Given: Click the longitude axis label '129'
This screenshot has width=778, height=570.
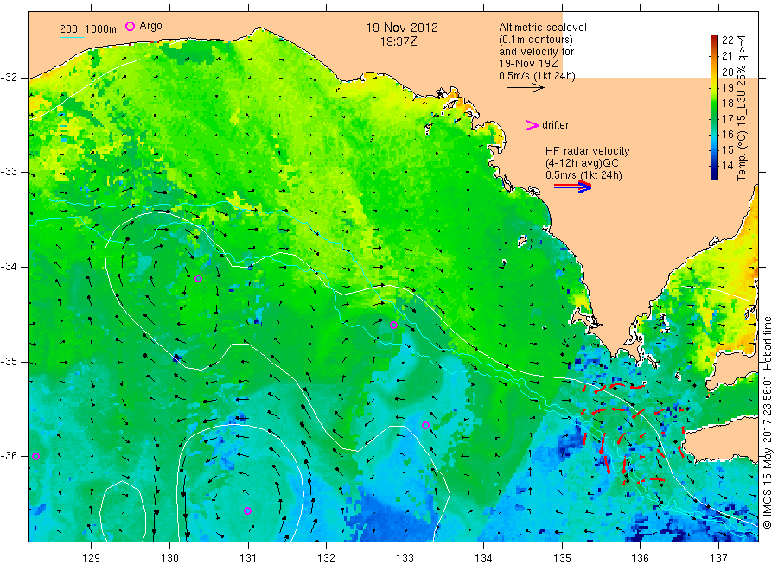Looking at the screenshot, I should 92,559.
